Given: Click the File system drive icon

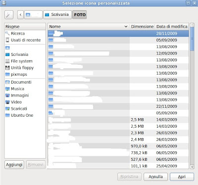Looking at the screenshot, I should pyautogui.click(x=7, y=61).
